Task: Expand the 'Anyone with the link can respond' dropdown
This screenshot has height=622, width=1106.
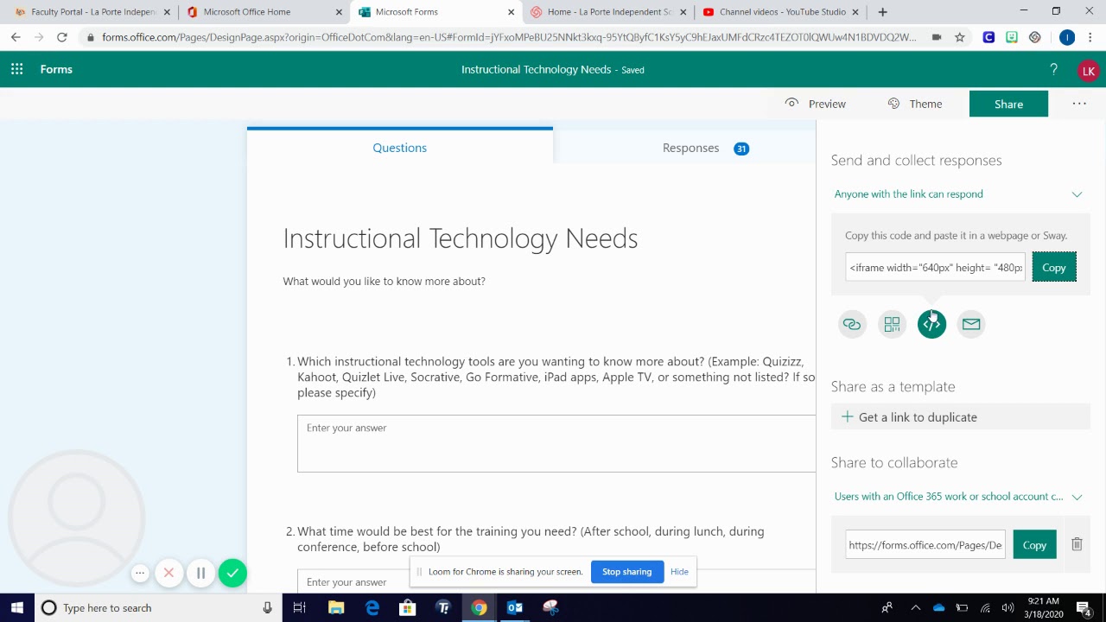Action: pyautogui.click(x=1077, y=194)
